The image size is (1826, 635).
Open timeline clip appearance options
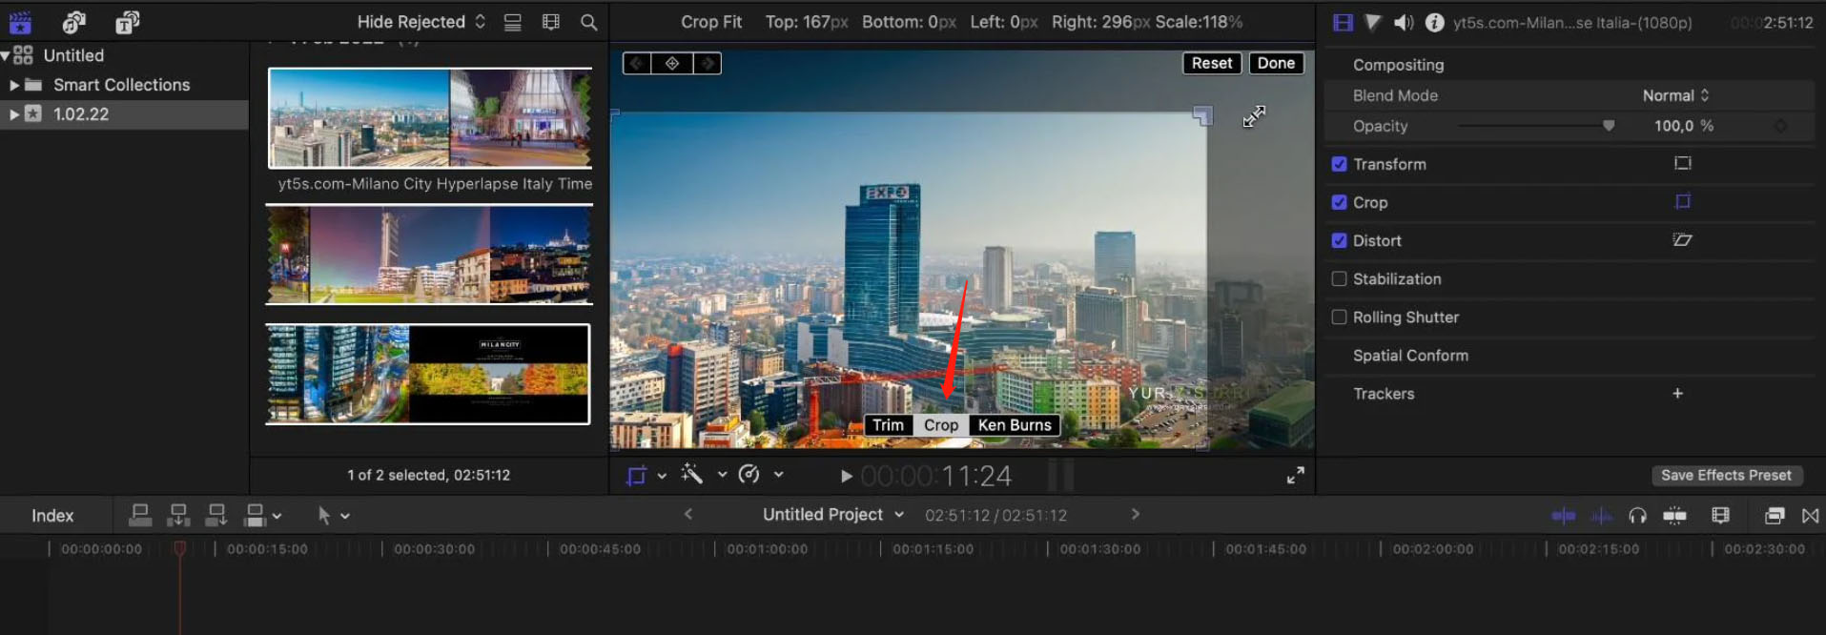1720,516
